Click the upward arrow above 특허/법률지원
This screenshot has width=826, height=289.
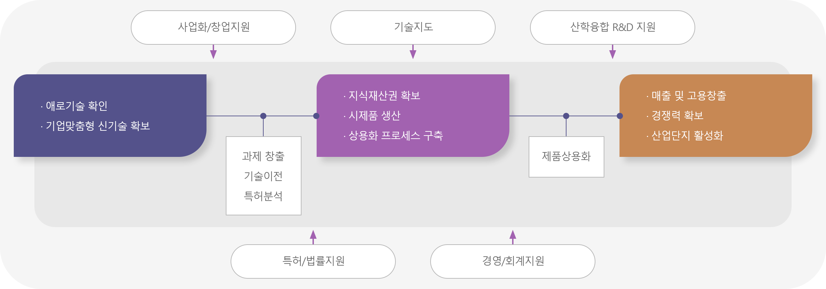pyautogui.click(x=313, y=237)
